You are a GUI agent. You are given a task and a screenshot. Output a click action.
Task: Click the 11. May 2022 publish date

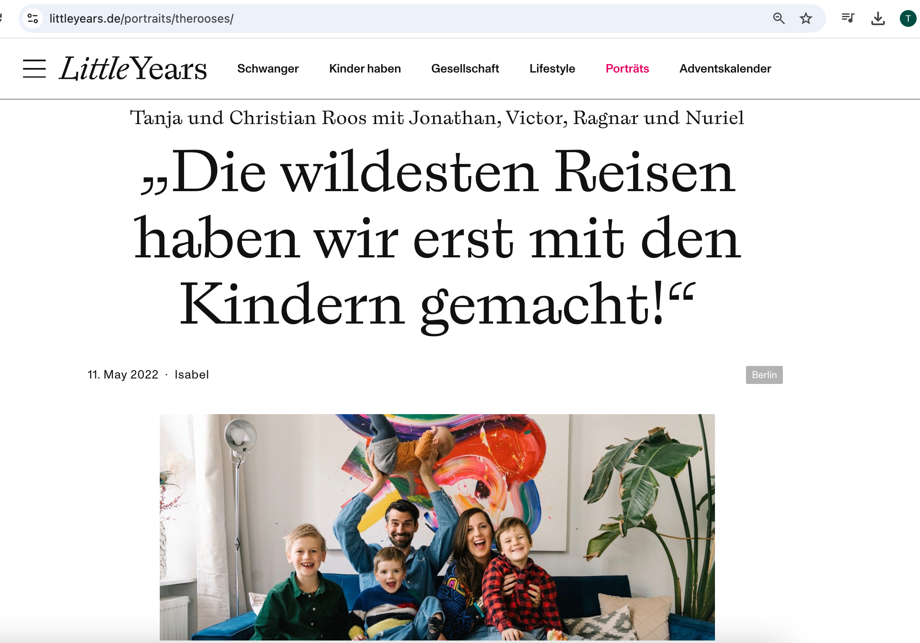click(x=123, y=374)
